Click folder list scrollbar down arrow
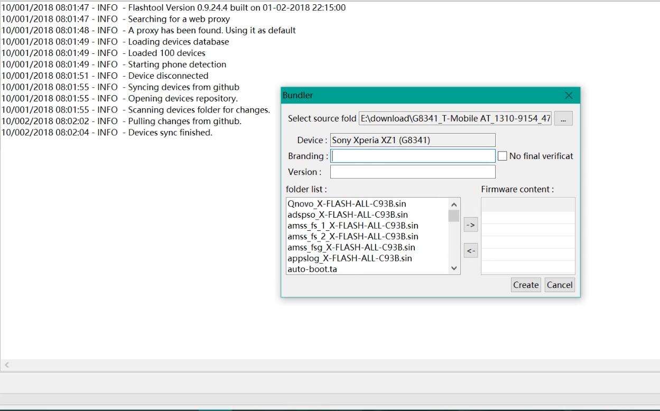The image size is (660, 411). (x=454, y=268)
